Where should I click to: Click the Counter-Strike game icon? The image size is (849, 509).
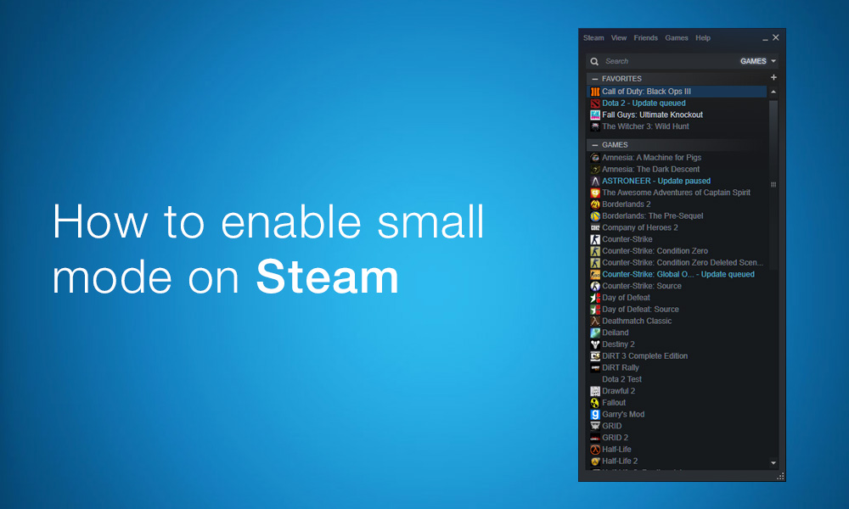pyautogui.click(x=595, y=239)
